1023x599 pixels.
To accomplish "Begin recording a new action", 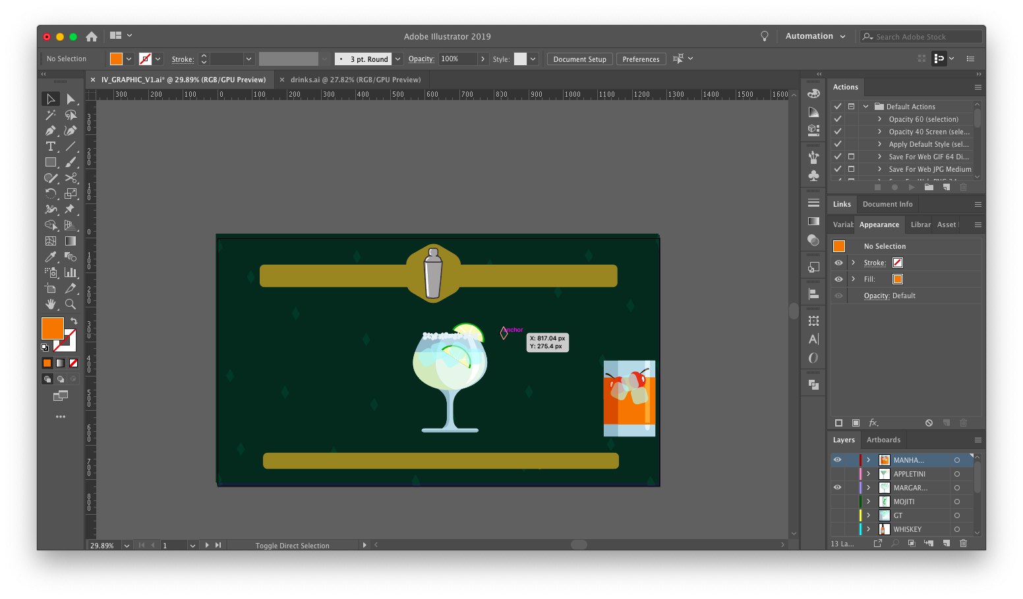I will coord(894,187).
